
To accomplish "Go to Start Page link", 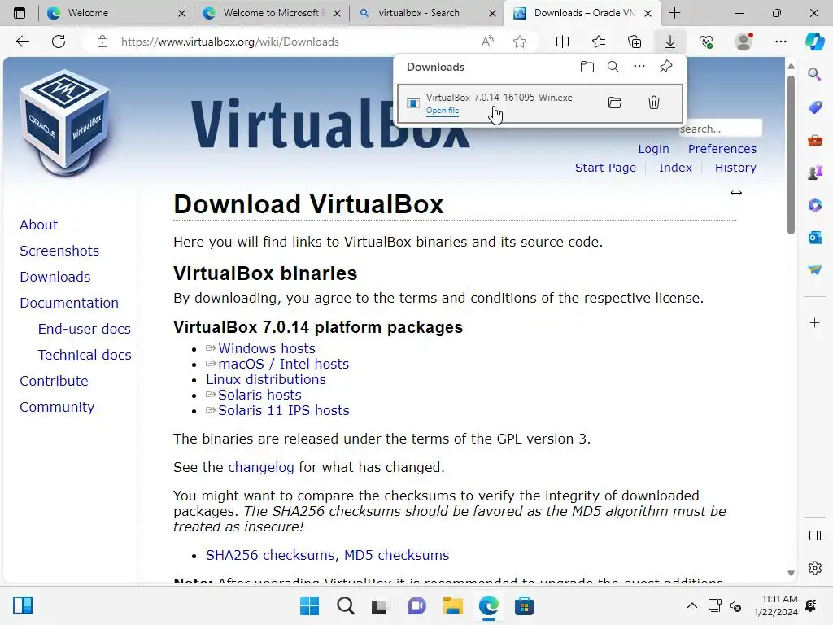I will tap(605, 168).
